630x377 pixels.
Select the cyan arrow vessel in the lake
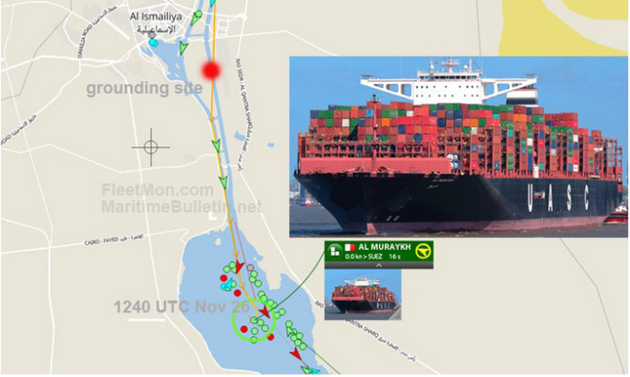coord(227,285)
